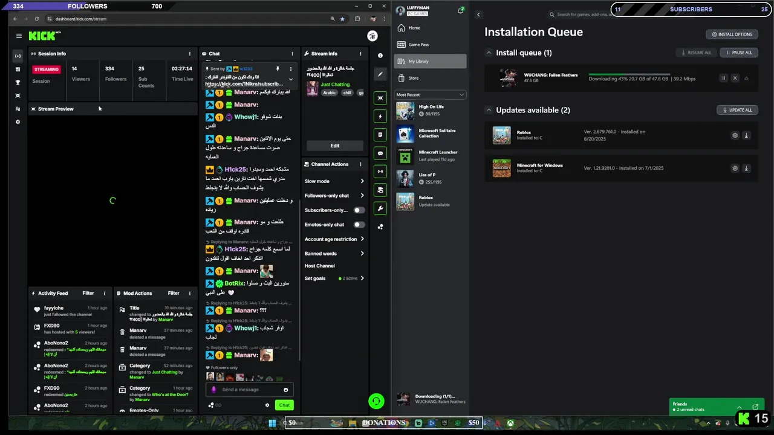This screenshot has height=435, width=774.
Task: Click the broadcast signal icon in right toolbar
Action: pyautogui.click(x=380, y=172)
